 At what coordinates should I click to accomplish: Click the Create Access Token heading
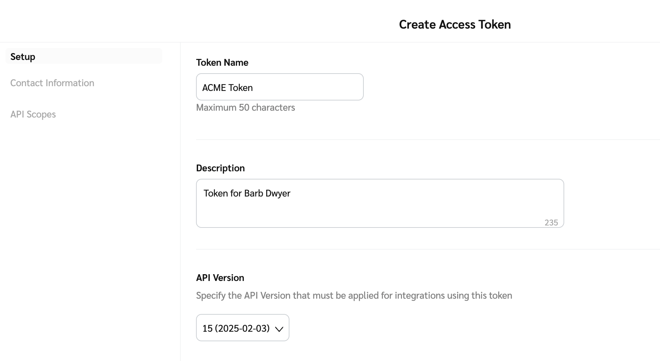tap(454, 25)
